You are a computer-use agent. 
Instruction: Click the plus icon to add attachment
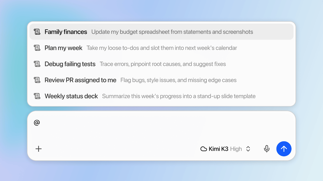pyautogui.click(x=39, y=149)
